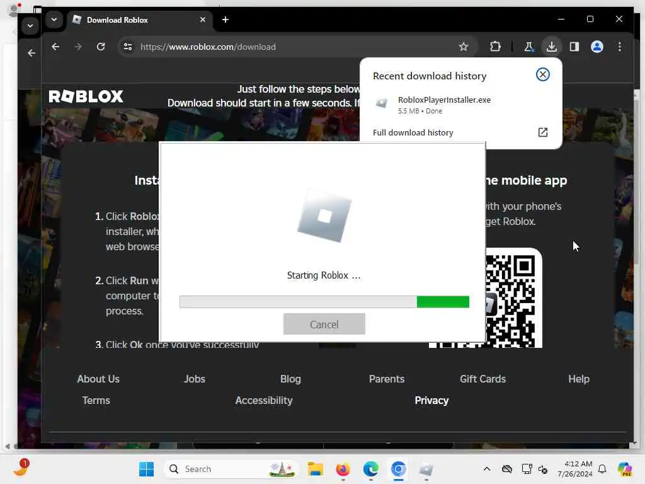Open Chrome Labs flask icon
645x484 pixels.
(529, 47)
